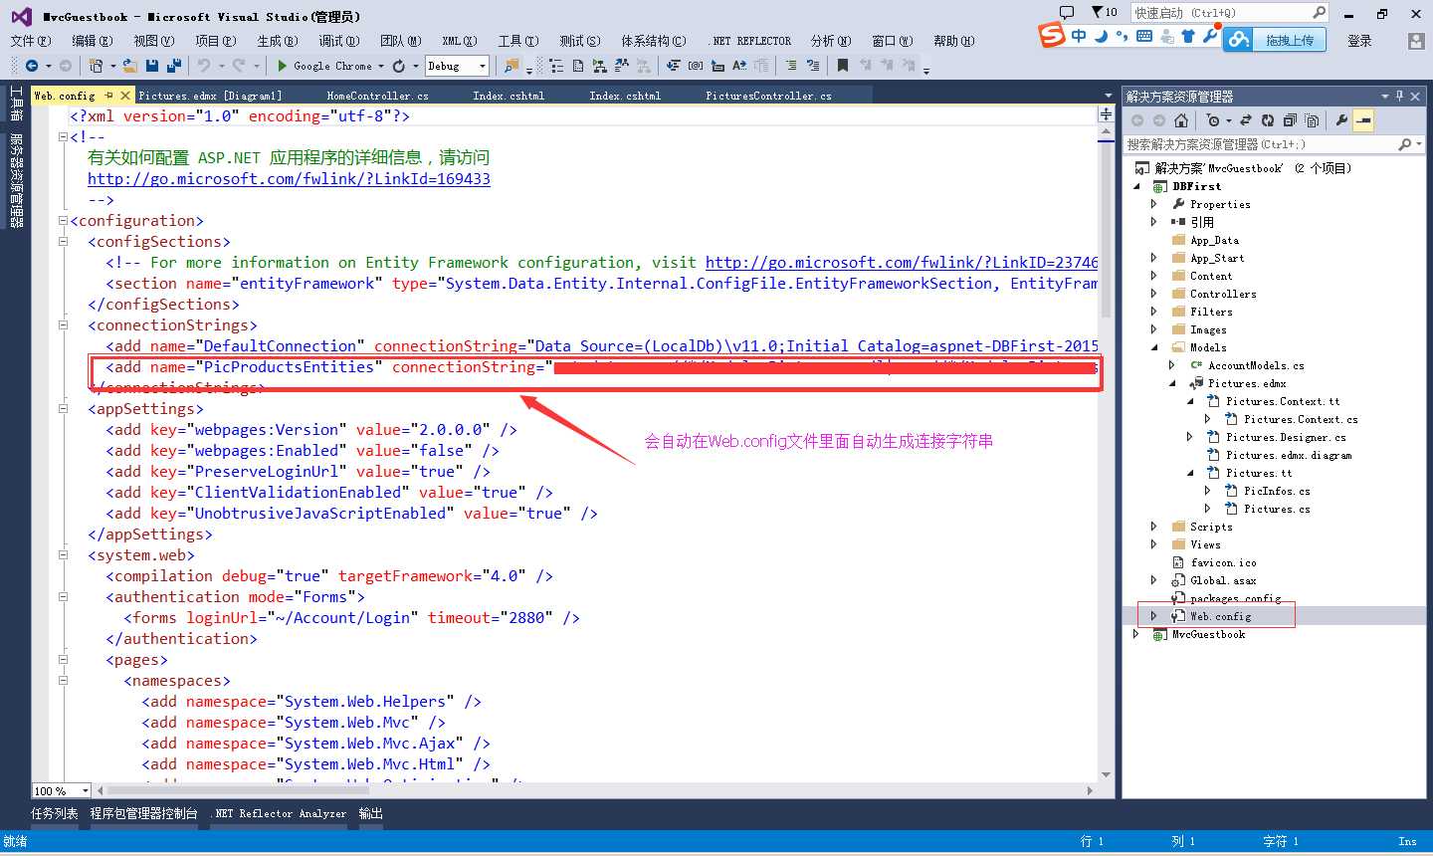
Task: Open the .NET REFLECTOR menu
Action: pos(750,41)
